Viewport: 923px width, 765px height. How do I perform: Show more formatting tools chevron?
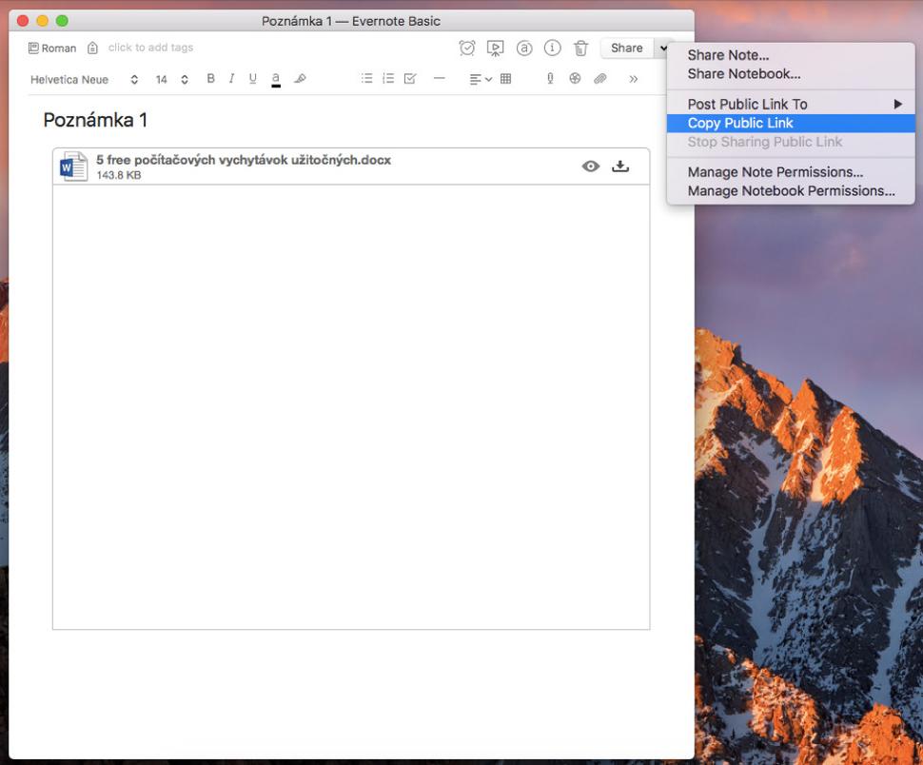(634, 79)
